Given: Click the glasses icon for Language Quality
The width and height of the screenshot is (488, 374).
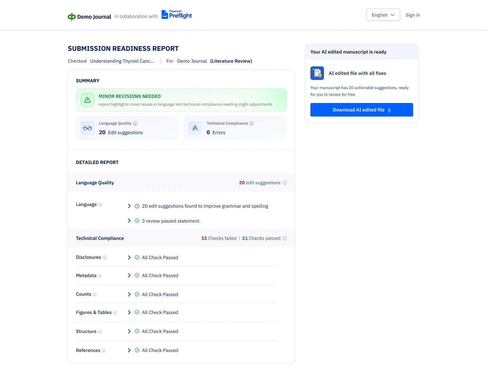Looking at the screenshot, I should pos(87,128).
